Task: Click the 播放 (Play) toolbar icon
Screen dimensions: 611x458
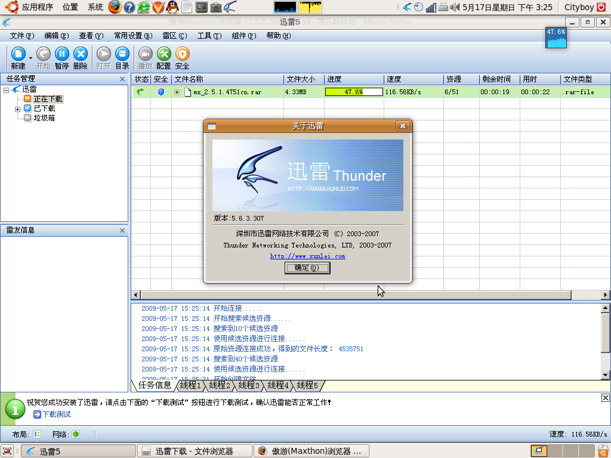Action: [x=145, y=58]
